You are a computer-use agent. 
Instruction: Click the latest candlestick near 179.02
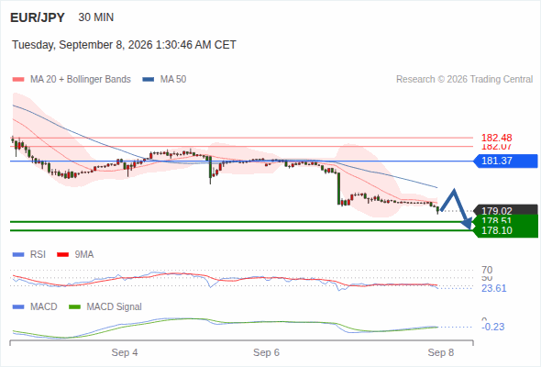coord(437,209)
